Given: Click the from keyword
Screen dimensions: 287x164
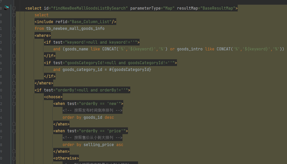Looking at the screenshot, I should click(39, 29).
